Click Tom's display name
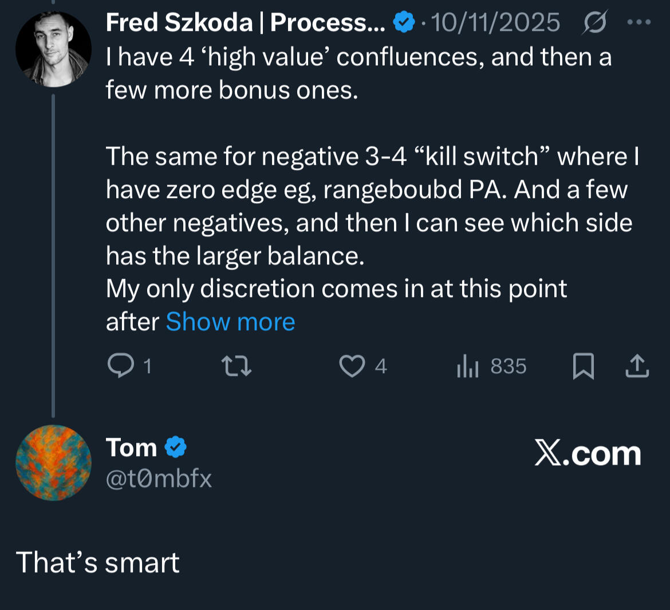The height and width of the screenshot is (610, 670). (x=131, y=447)
